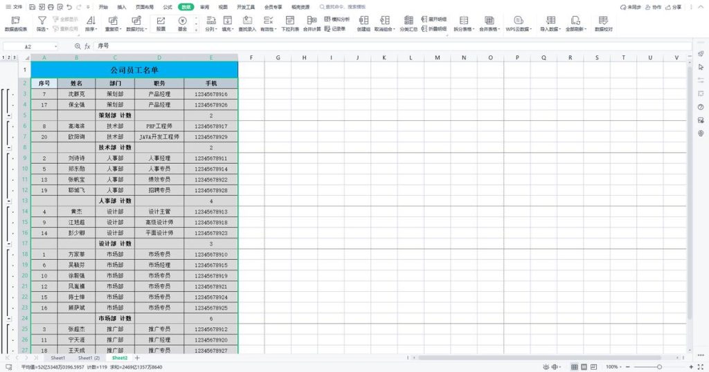Collapse the 人事部 计数 outline group
The image size is (709, 372).
click(8, 201)
